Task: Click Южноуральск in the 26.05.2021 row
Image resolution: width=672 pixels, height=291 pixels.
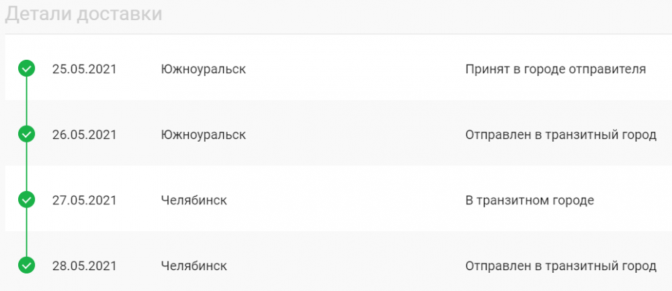Action: (204, 134)
